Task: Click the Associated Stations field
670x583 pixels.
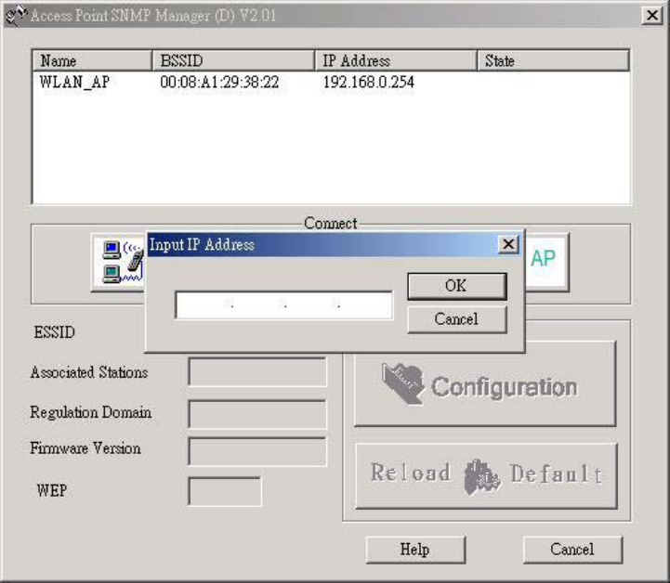Action: coord(257,372)
